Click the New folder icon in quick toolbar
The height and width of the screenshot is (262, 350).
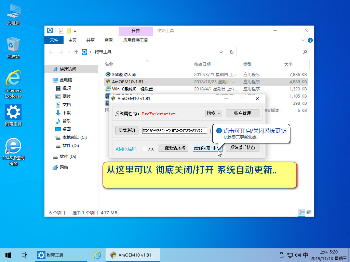click(69, 30)
